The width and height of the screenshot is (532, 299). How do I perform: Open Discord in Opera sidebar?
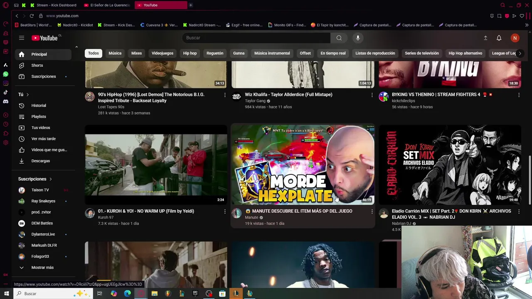pyautogui.click(x=5, y=101)
